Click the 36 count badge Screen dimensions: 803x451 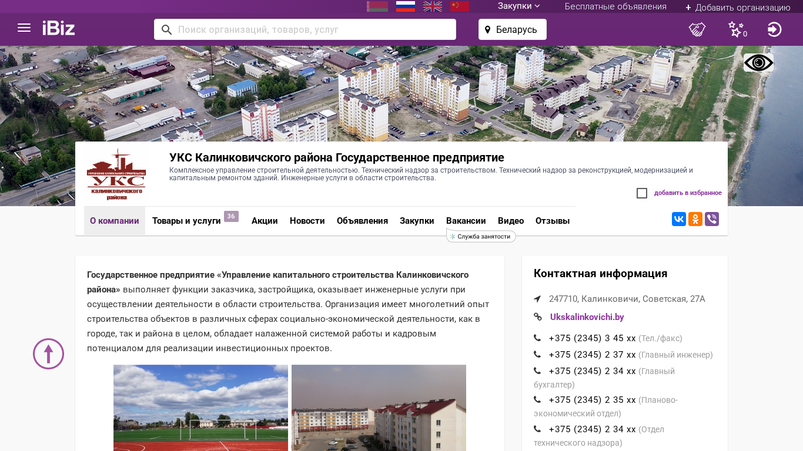[x=231, y=216]
